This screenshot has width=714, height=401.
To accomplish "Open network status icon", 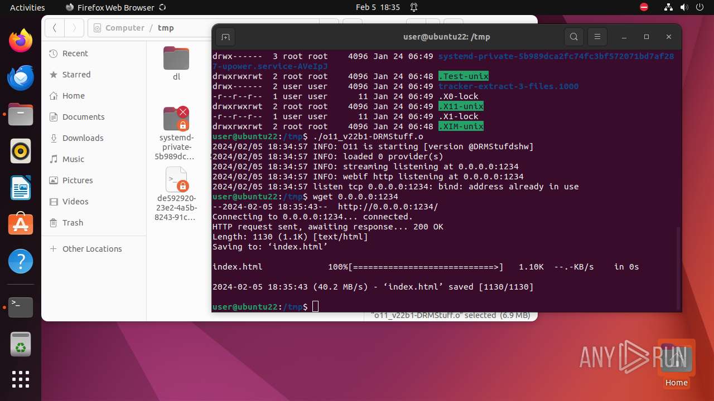I will click(x=669, y=7).
